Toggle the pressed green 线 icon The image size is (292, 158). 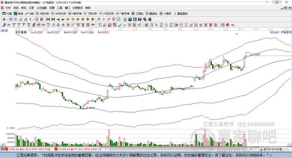pyautogui.click(x=119, y=19)
